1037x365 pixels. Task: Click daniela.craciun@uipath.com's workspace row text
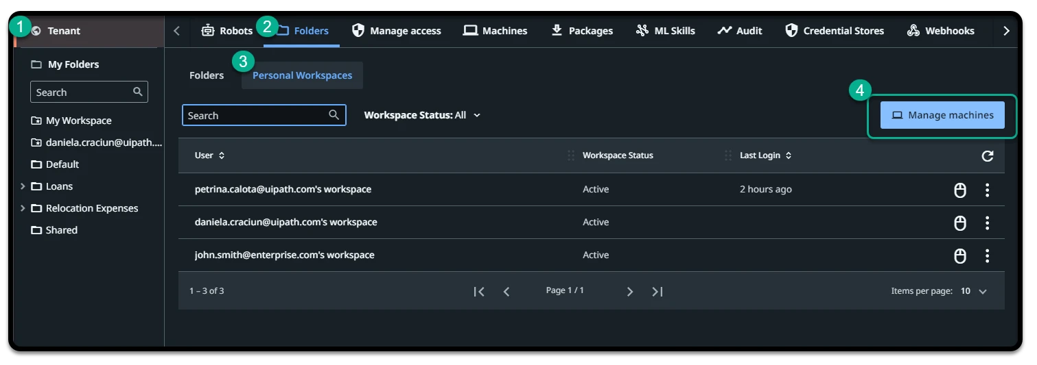point(286,222)
